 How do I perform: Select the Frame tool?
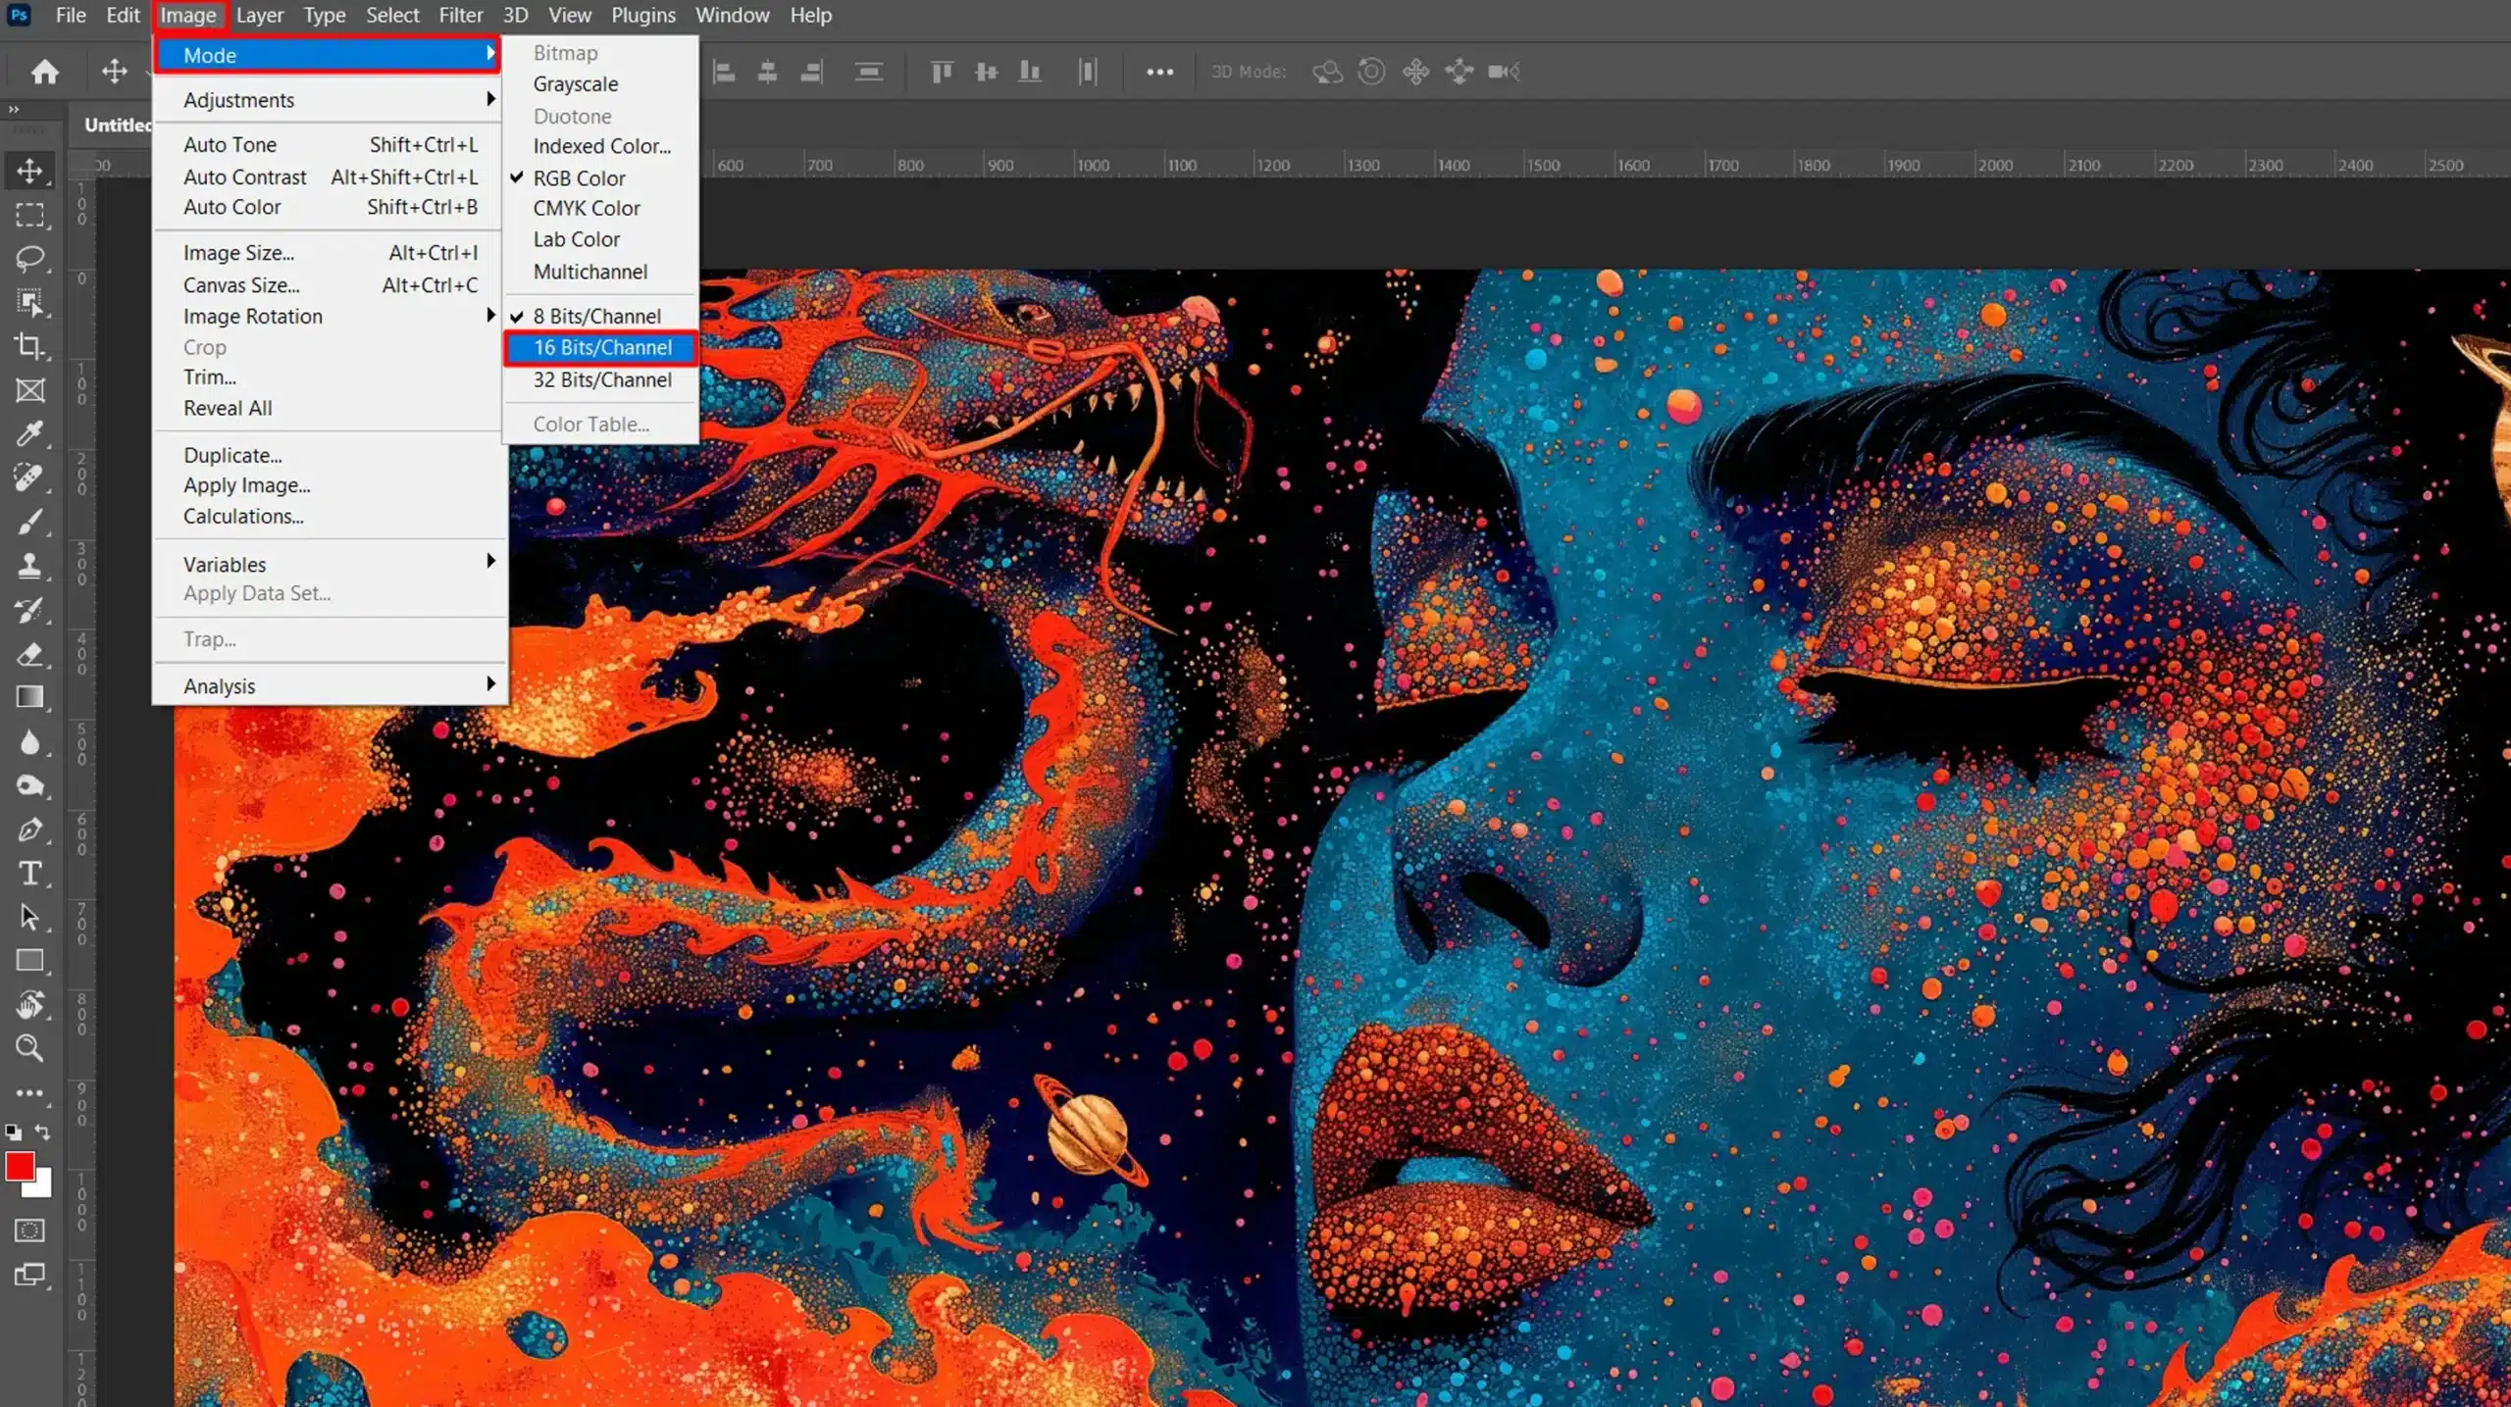[29, 390]
